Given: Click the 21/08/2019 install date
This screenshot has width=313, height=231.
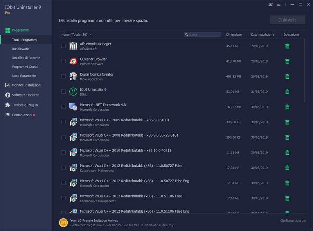Looking at the screenshot, I should coord(259,92).
